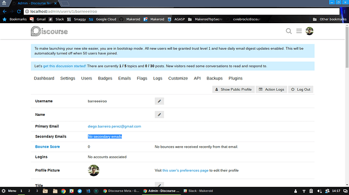
Task: Click the username value barreeeiroo
Action: tap(97, 101)
